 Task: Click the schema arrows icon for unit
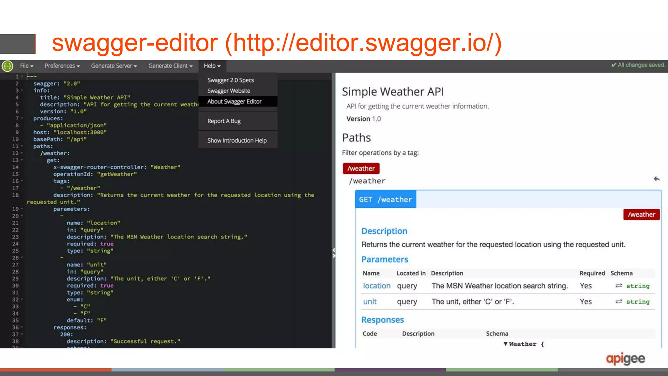[619, 301]
